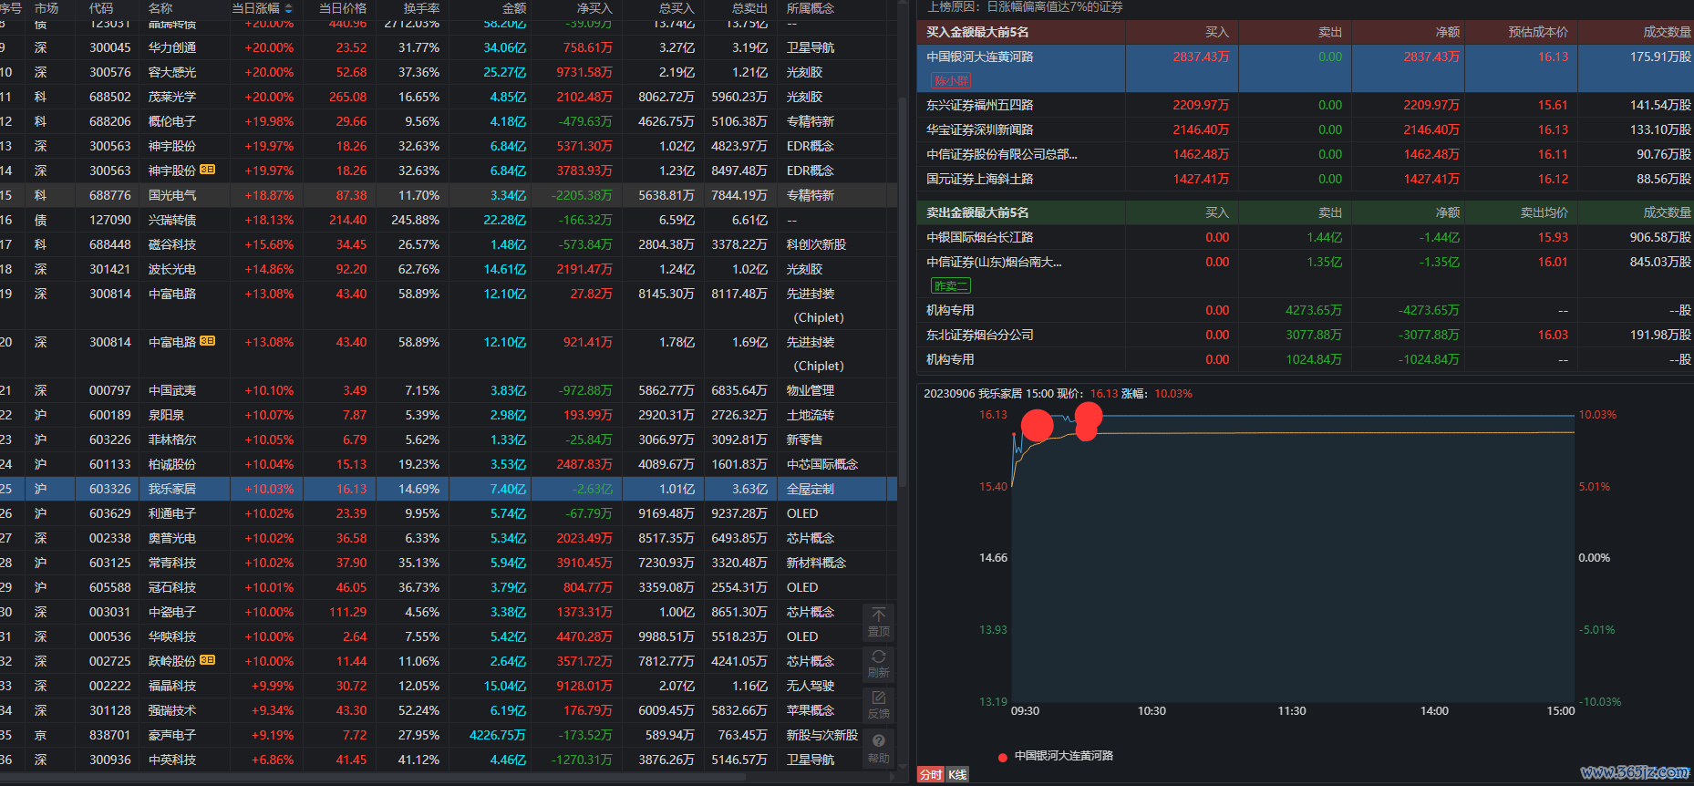This screenshot has width=1694, height=786.
Task: Click the 预估成本价 header in buy panel
Action: point(1538,32)
